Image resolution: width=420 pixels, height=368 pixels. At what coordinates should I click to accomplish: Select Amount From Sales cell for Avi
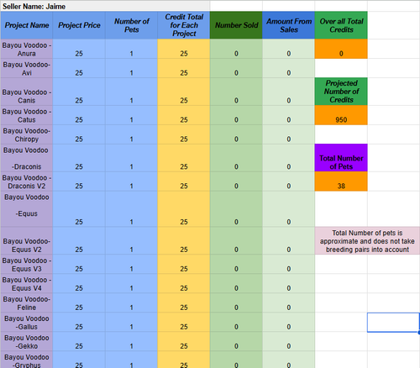[x=288, y=68]
